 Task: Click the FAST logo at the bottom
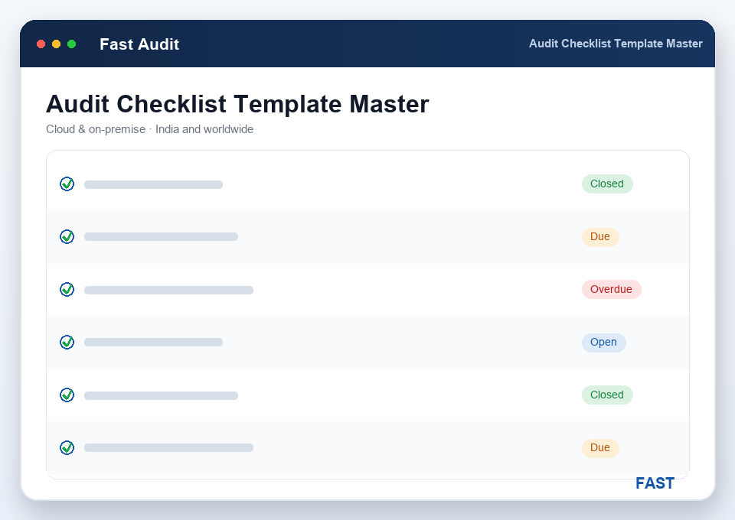(x=655, y=483)
